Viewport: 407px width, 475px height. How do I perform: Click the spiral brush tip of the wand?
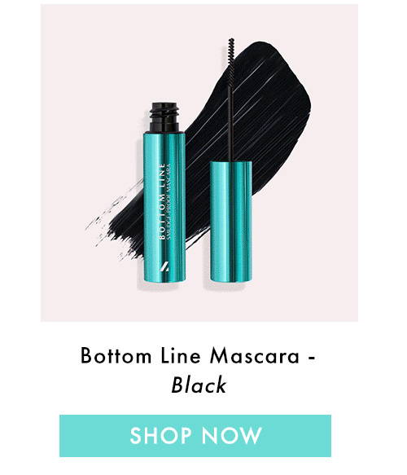point(231,59)
